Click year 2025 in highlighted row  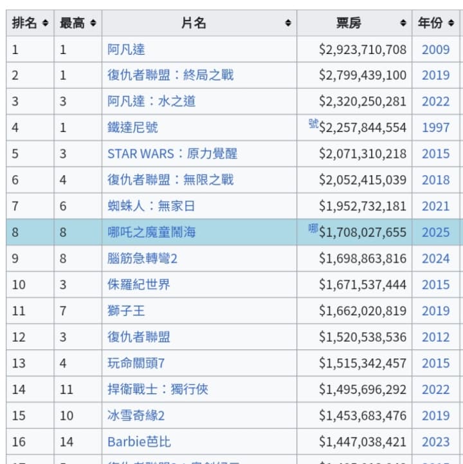tap(435, 232)
